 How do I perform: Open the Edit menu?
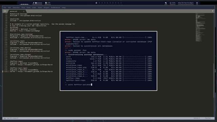coord(9,7)
